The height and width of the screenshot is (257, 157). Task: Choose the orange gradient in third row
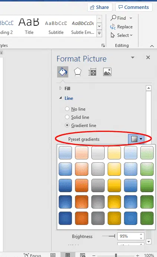pyautogui.click(x=82, y=185)
